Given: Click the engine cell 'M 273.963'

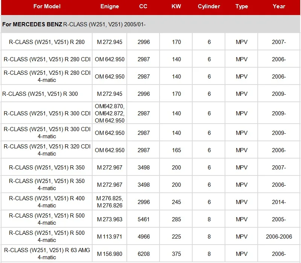Looking at the screenshot, I should tap(109, 219).
